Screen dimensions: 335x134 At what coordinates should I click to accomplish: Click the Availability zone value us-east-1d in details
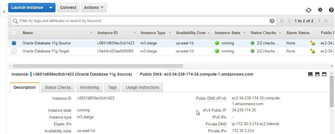point(86,131)
